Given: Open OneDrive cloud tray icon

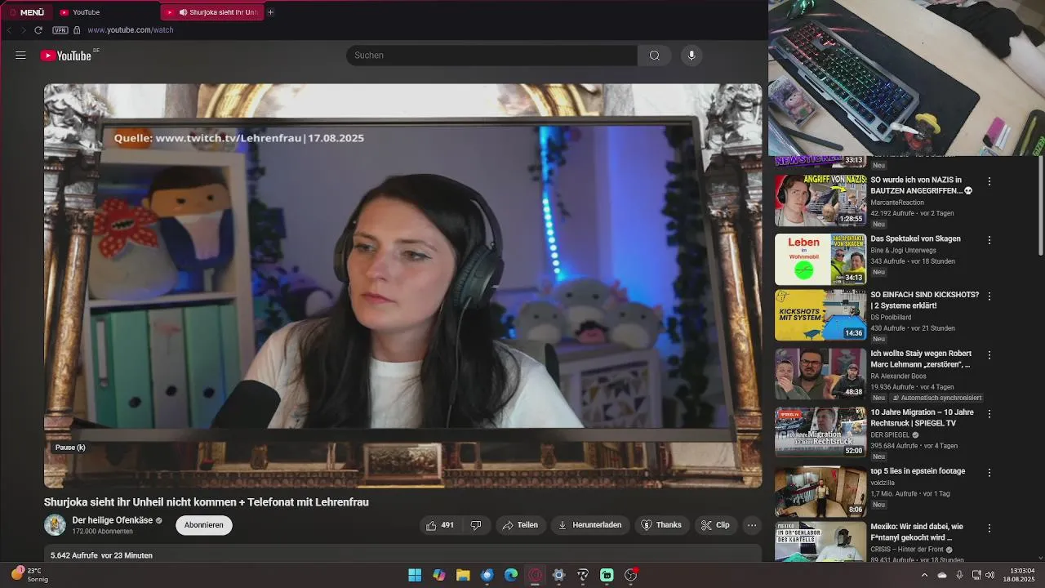Looking at the screenshot, I should click(x=942, y=575).
